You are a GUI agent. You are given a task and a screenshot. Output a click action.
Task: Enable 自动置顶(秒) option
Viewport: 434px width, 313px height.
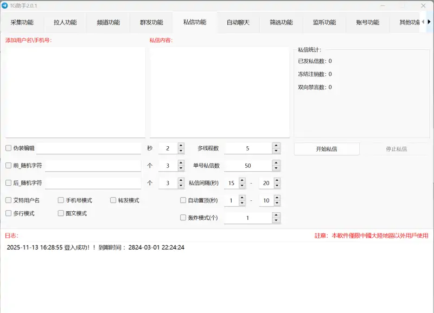coord(183,201)
